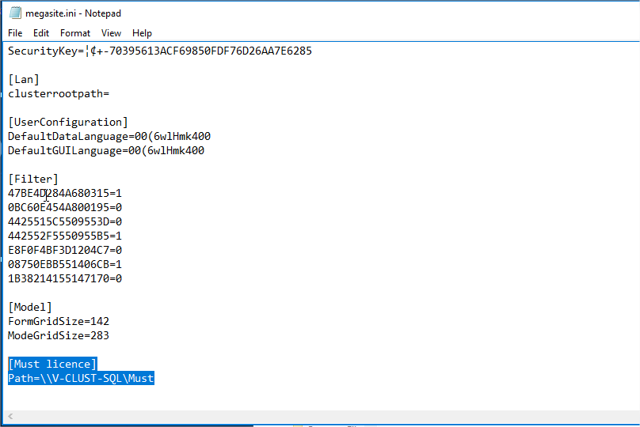Open the Edit menu
The width and height of the screenshot is (640, 427).
coord(41,33)
